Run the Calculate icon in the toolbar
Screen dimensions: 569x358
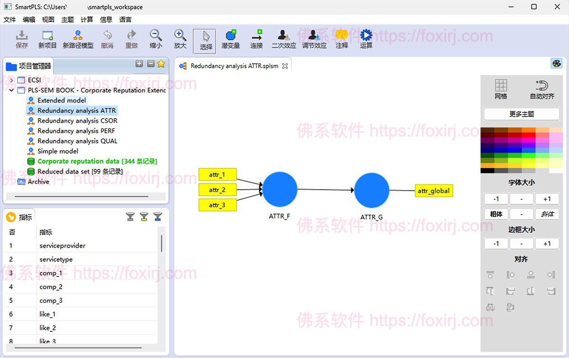(x=366, y=39)
